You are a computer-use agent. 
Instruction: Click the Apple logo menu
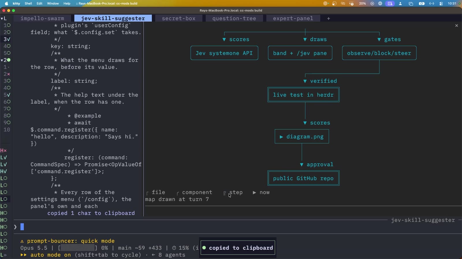click(6, 3)
